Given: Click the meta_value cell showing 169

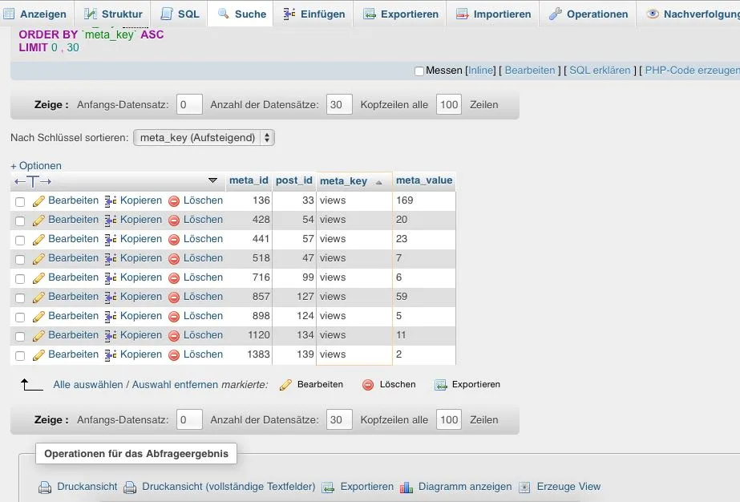Looking at the screenshot, I should tap(424, 200).
